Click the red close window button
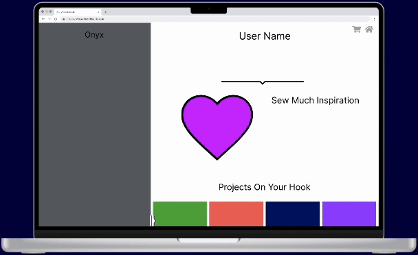 click(43, 12)
